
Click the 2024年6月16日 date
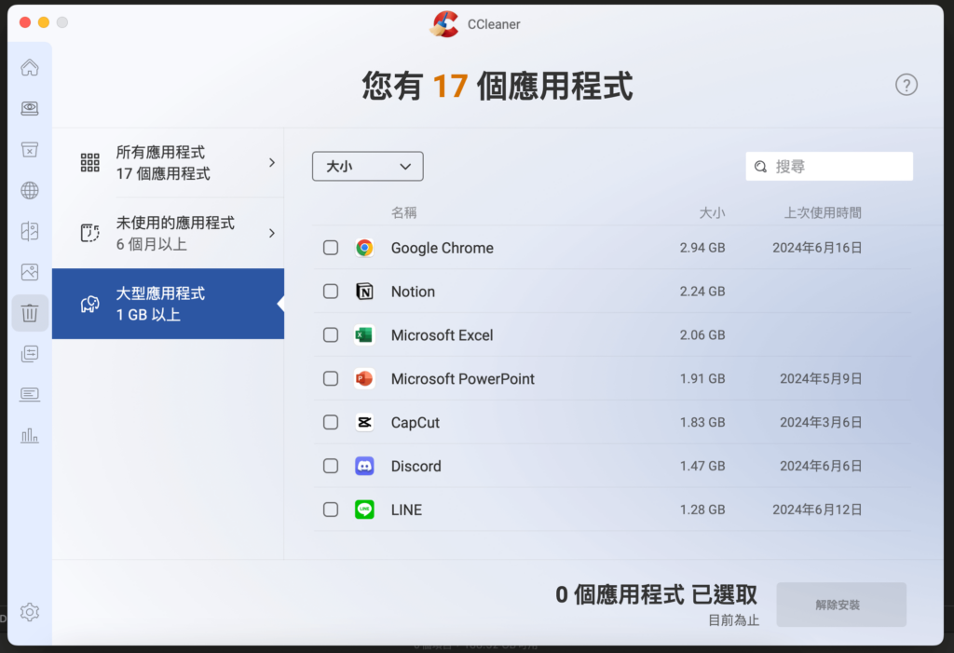(x=817, y=248)
